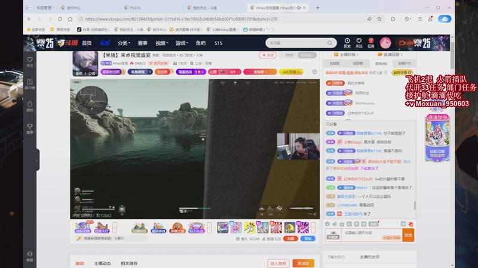The image size is (478, 268).
Task: Toggle the small square icon right of chat toolbar
Action: (x=403, y=224)
